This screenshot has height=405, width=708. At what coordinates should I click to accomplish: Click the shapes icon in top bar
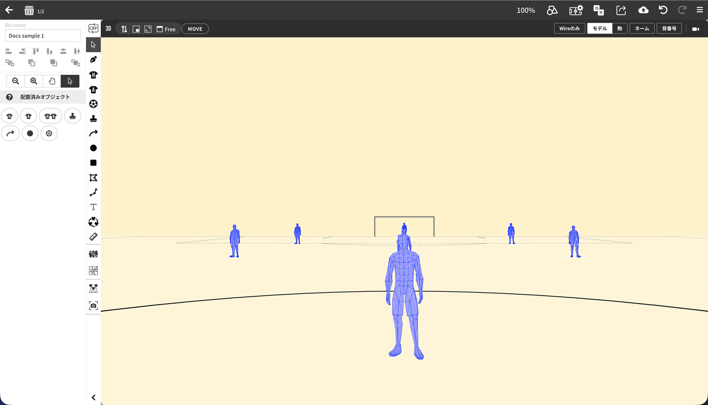(x=552, y=10)
